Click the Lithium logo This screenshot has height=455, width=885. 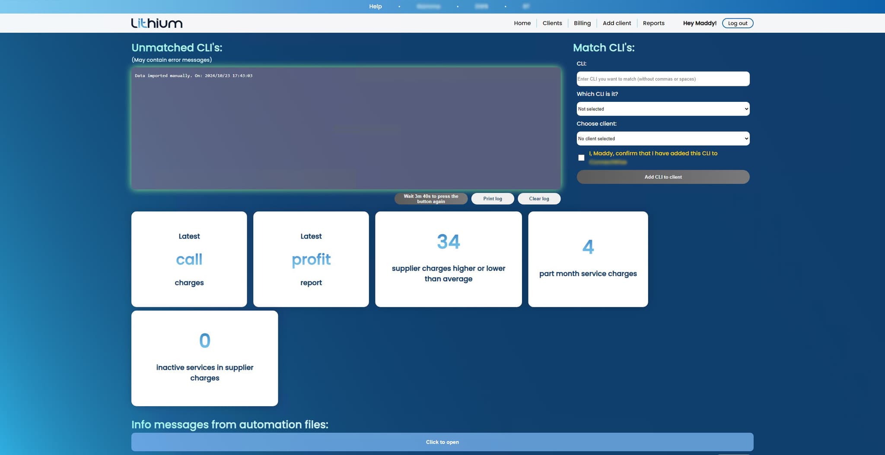point(156,23)
